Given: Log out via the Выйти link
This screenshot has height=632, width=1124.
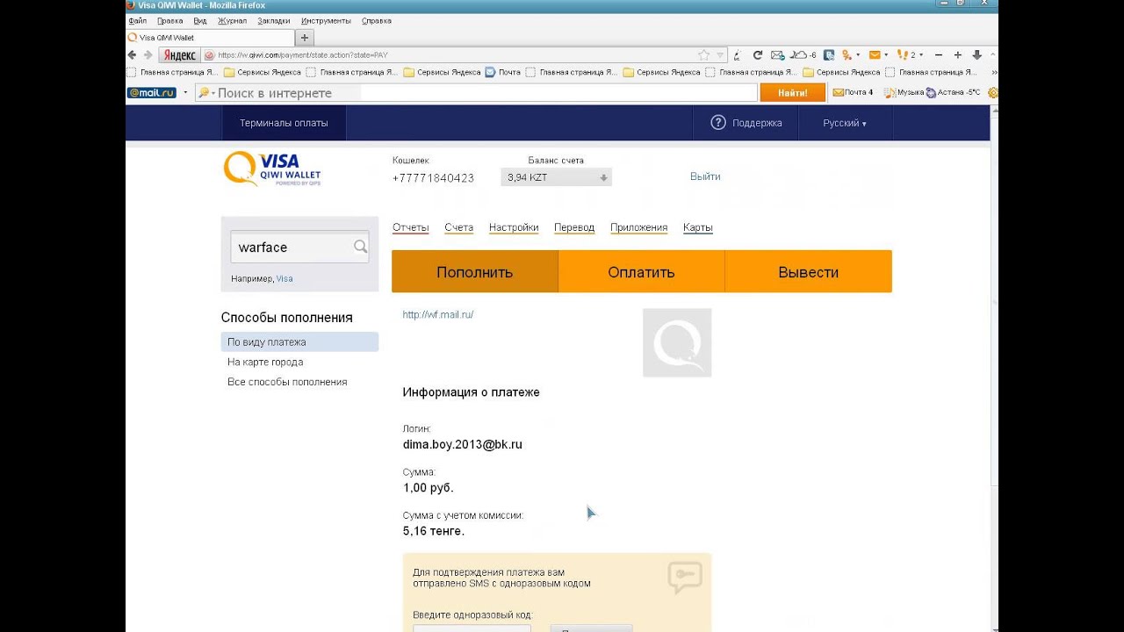Looking at the screenshot, I should [x=705, y=176].
